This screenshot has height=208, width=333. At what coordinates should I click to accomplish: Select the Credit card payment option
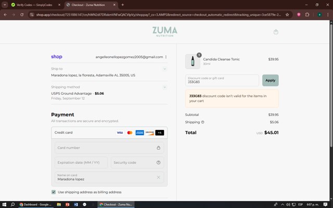(x=109, y=133)
